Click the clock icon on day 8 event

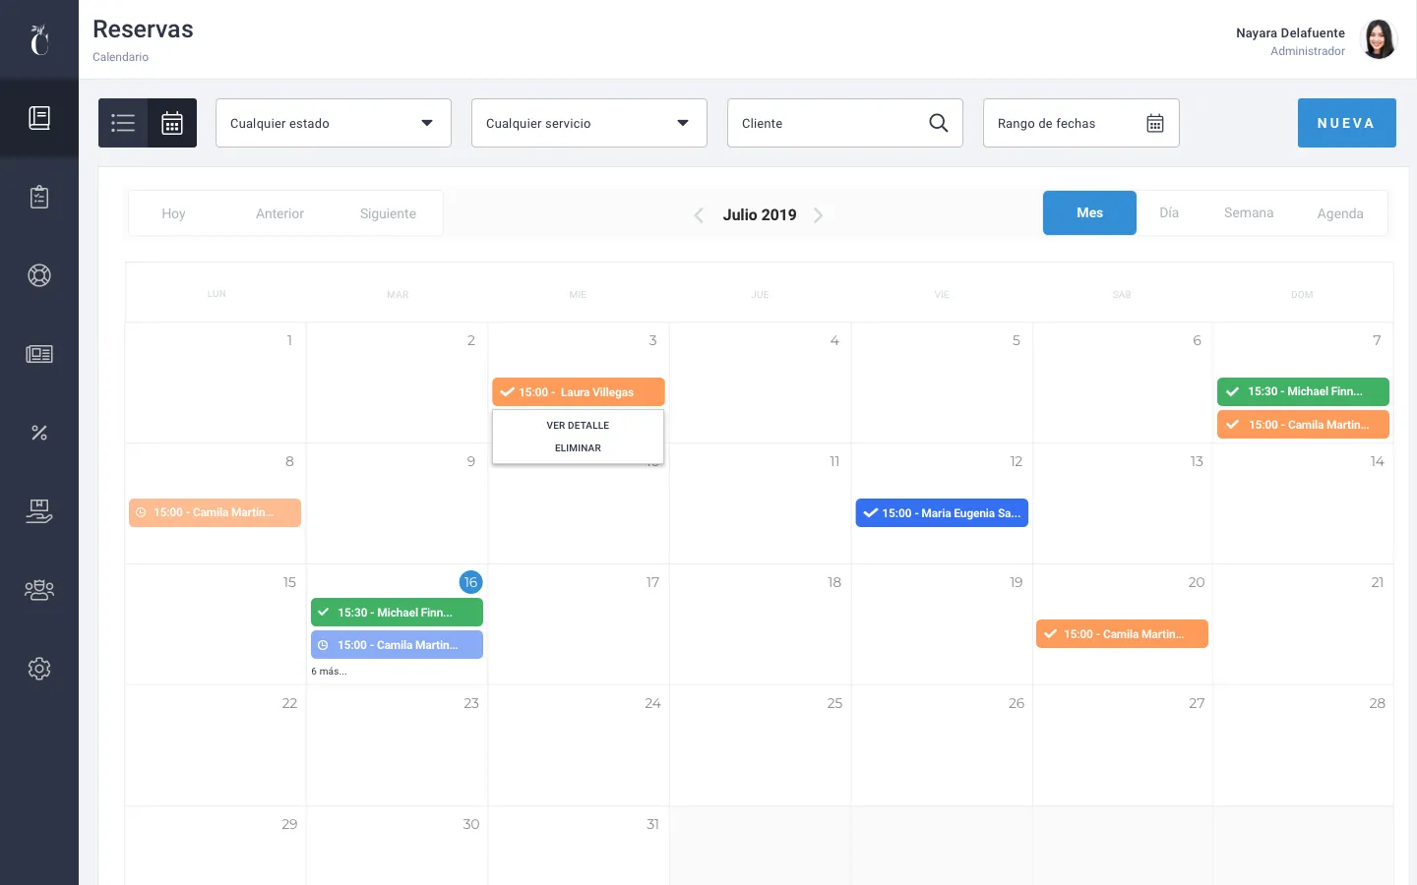pyautogui.click(x=141, y=512)
